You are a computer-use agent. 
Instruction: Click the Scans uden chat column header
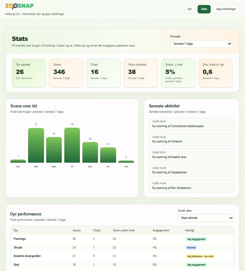124,230
